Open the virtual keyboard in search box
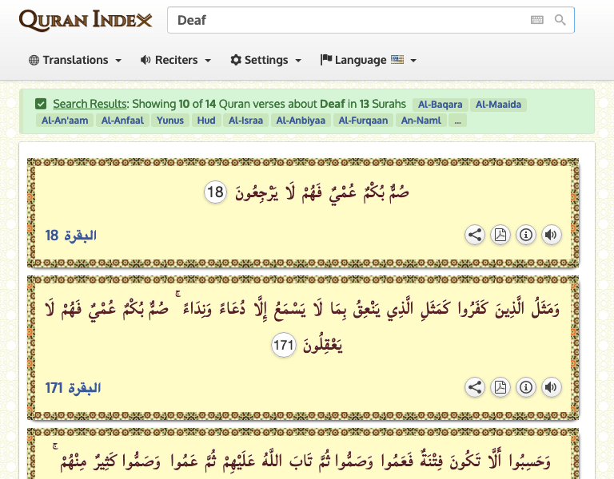Screen dimensions: 614x479 click(x=536, y=20)
